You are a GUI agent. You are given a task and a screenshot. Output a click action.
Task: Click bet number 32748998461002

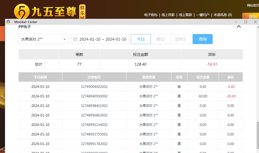point(94,106)
